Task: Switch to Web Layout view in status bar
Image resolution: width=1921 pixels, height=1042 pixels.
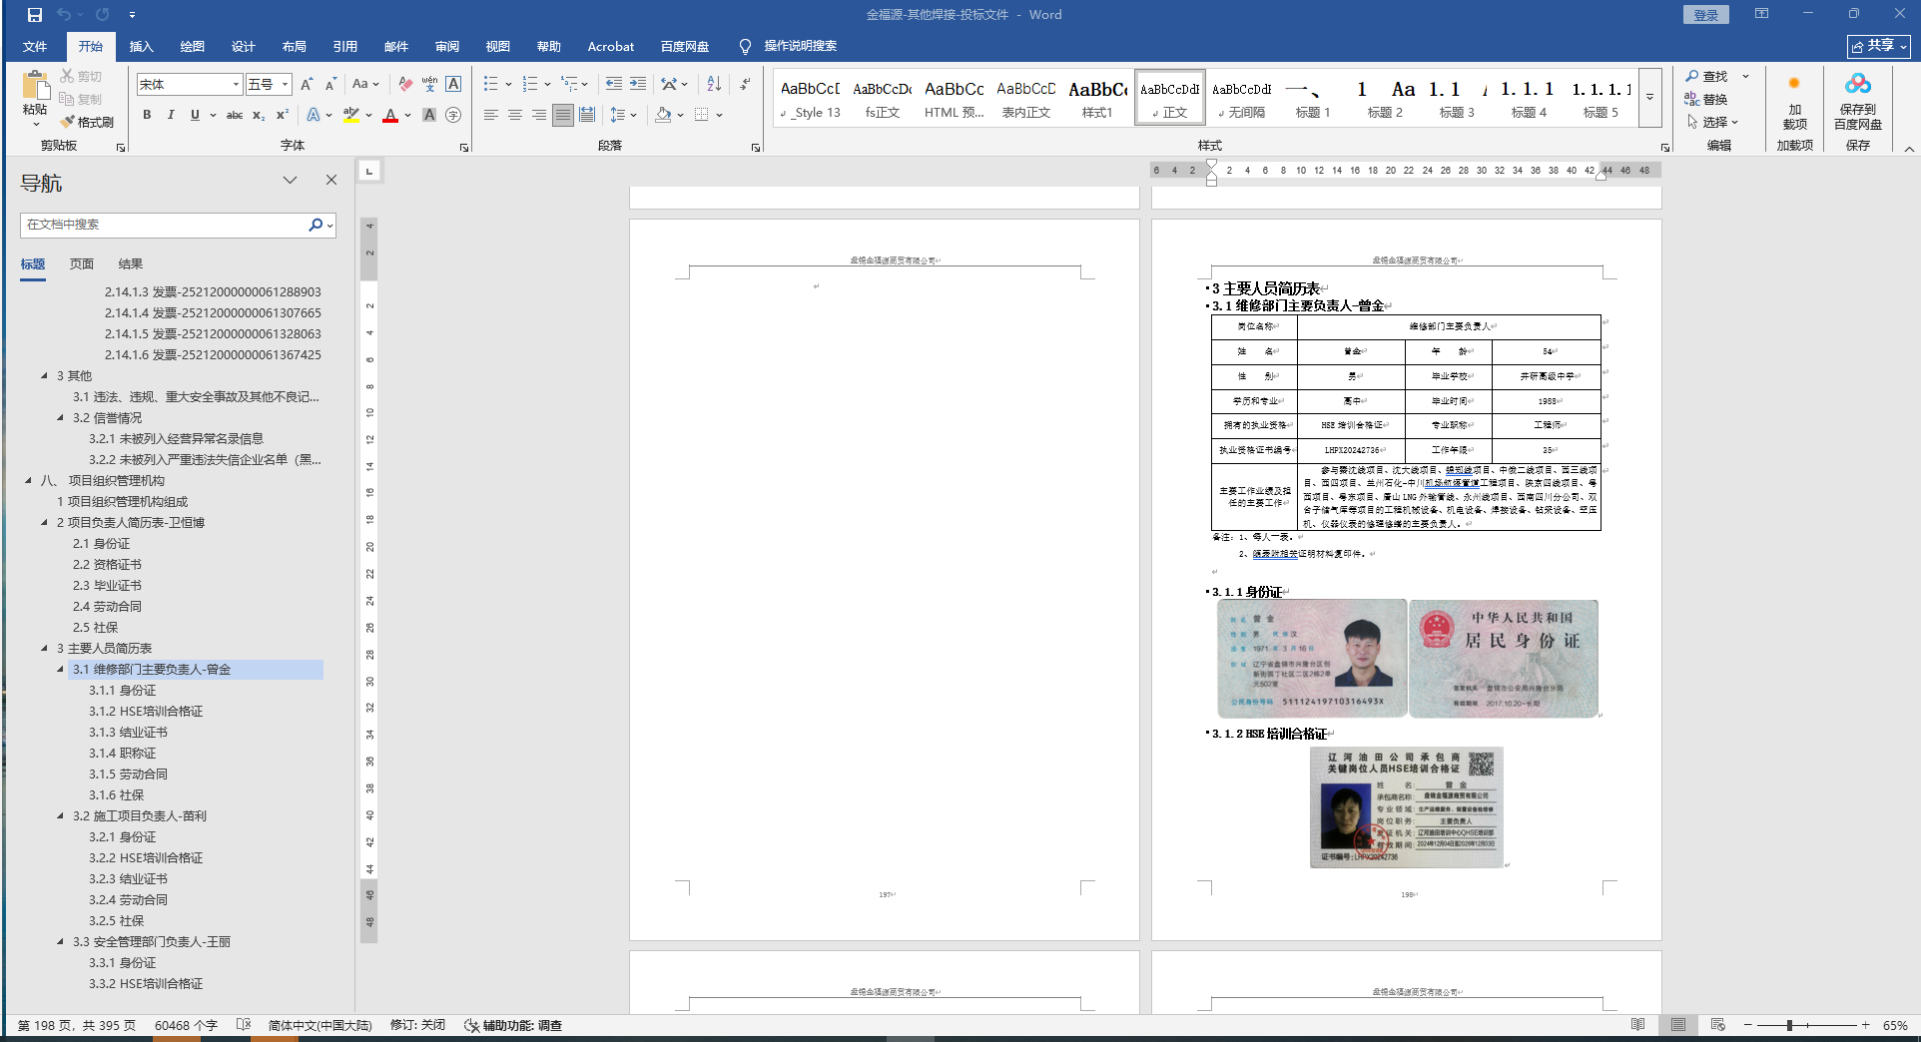Action: click(1718, 1025)
